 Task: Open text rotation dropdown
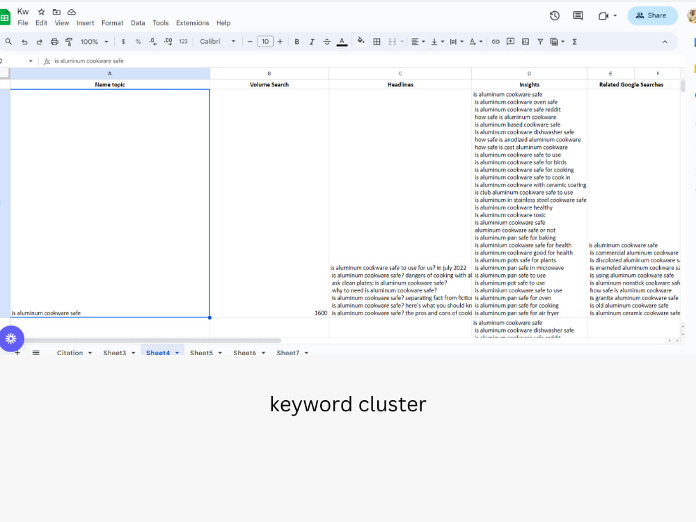tap(476, 42)
